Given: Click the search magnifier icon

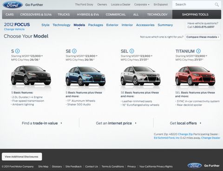Looking at the screenshot, I should tap(217, 5).
